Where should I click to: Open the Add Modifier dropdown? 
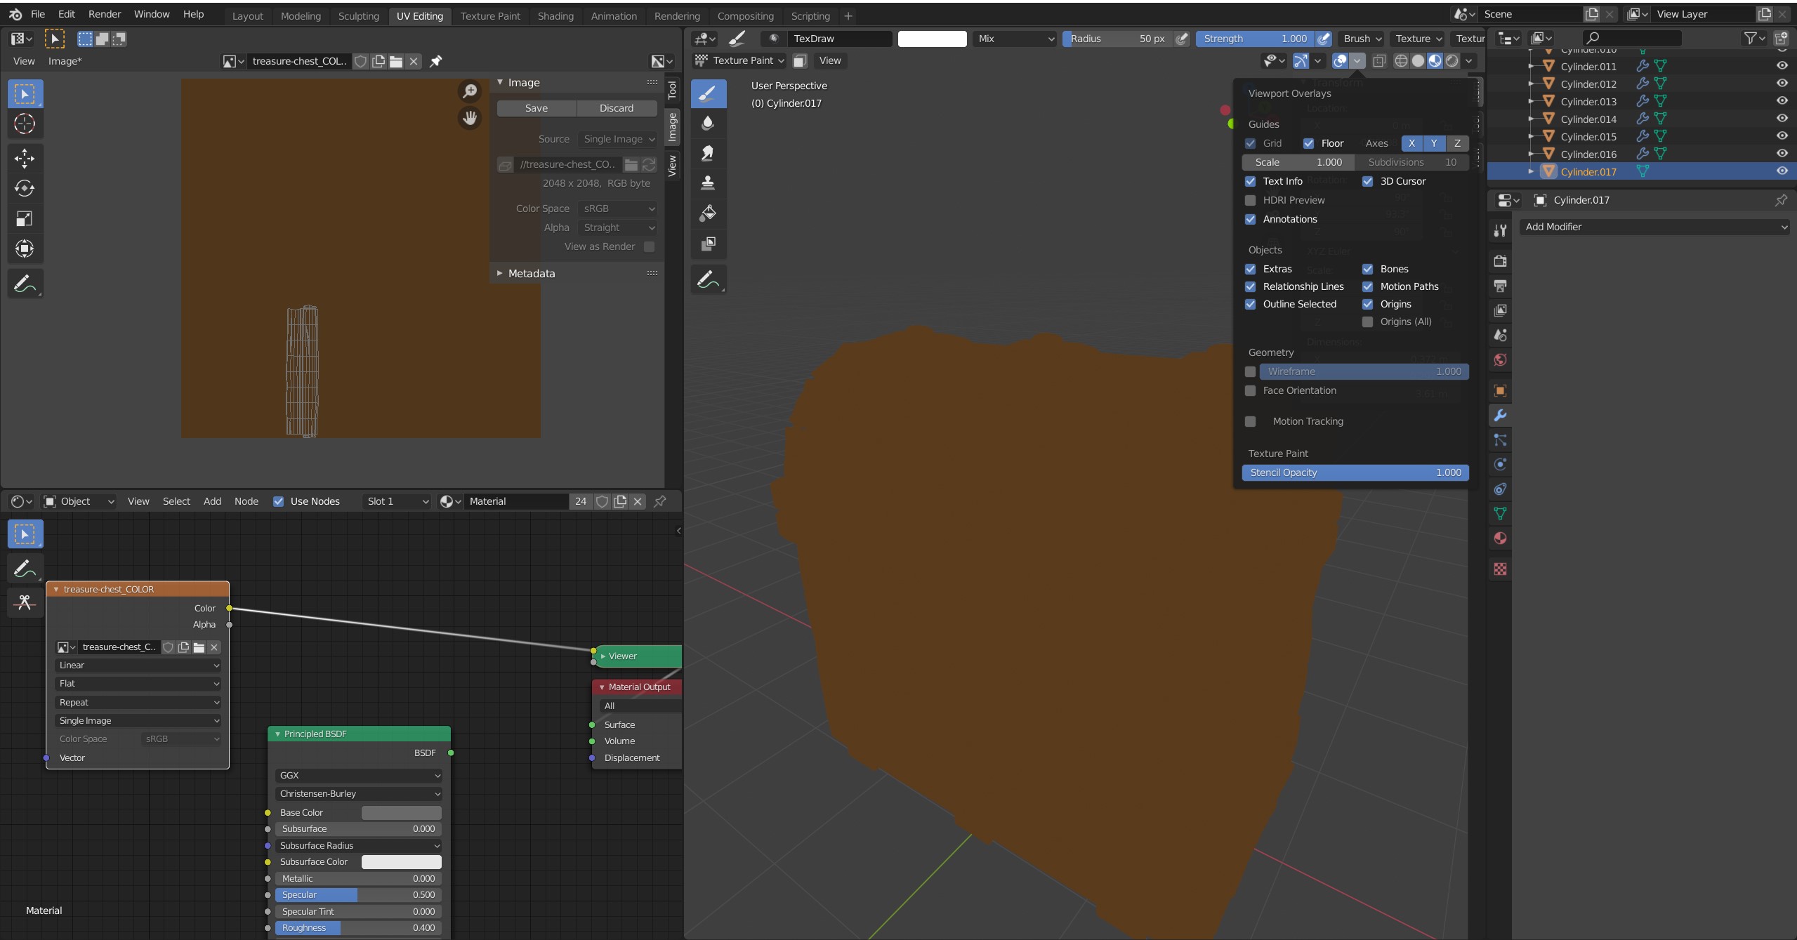(1654, 227)
